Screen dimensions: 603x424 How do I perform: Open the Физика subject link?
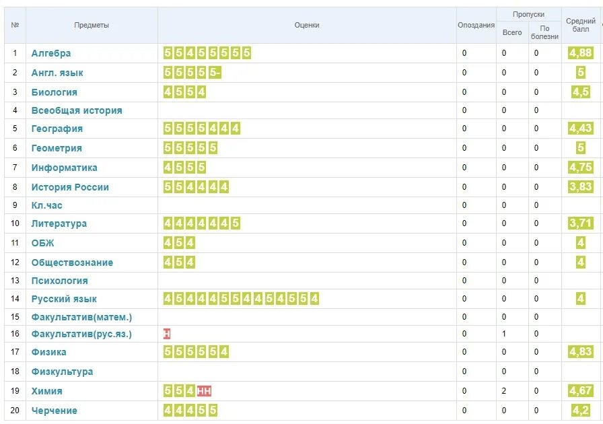[48, 352]
